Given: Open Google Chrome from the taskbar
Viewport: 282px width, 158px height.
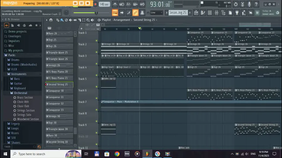Looking at the screenshot, I should point(117,154).
